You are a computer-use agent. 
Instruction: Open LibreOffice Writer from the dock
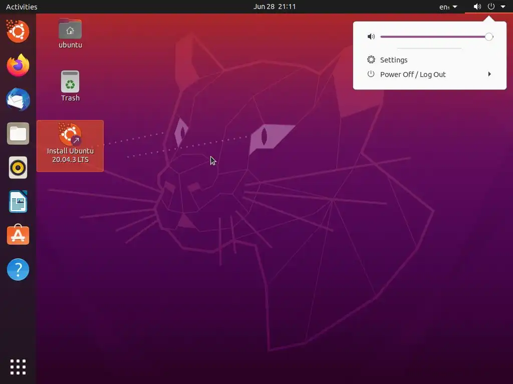click(x=18, y=201)
